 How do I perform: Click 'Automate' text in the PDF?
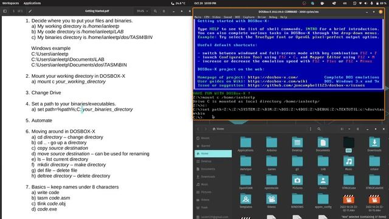42,120
